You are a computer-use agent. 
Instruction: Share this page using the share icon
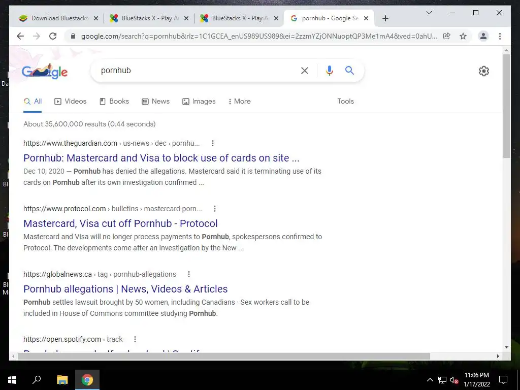coord(447,36)
